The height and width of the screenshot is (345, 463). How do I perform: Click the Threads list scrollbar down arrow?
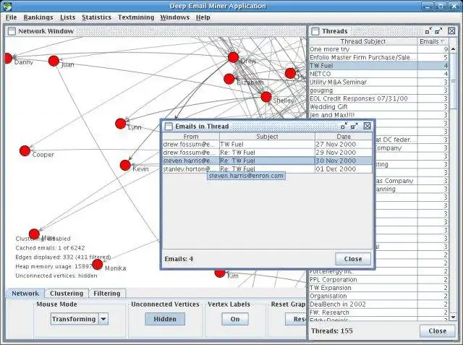453,318
